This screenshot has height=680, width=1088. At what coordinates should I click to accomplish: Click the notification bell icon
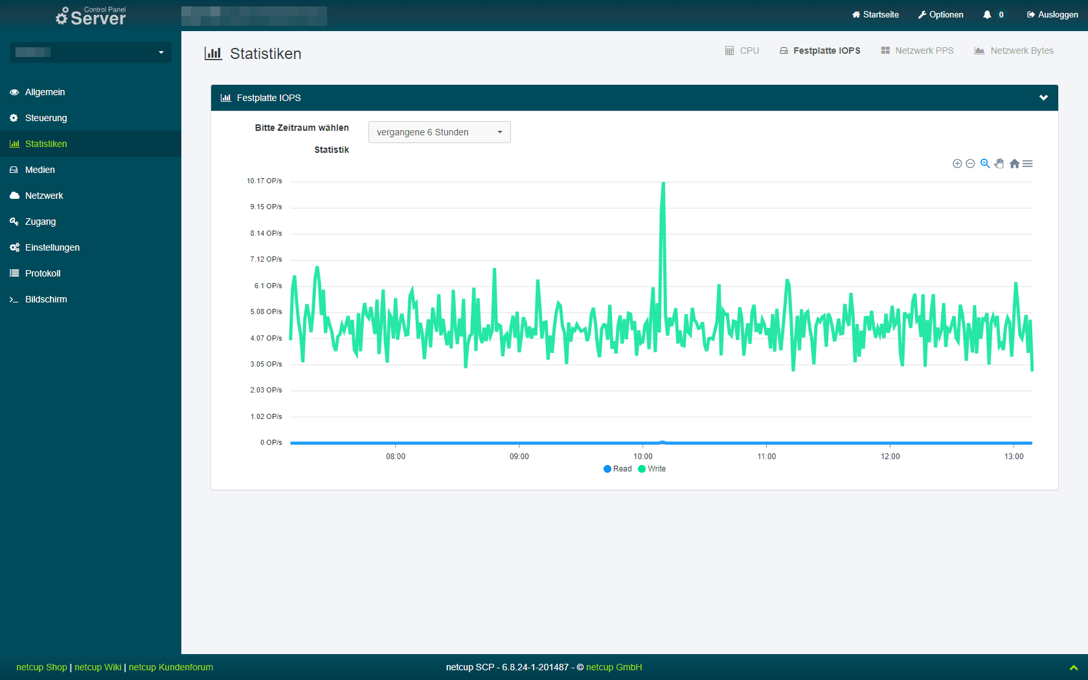[987, 15]
